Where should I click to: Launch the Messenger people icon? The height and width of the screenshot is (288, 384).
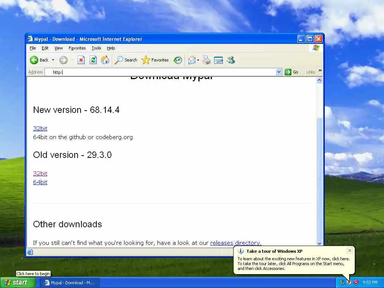(231, 60)
